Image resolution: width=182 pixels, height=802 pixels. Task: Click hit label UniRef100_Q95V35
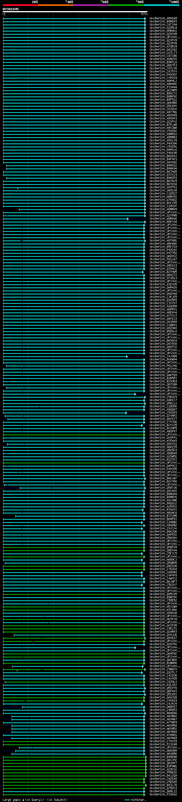coord(163,594)
